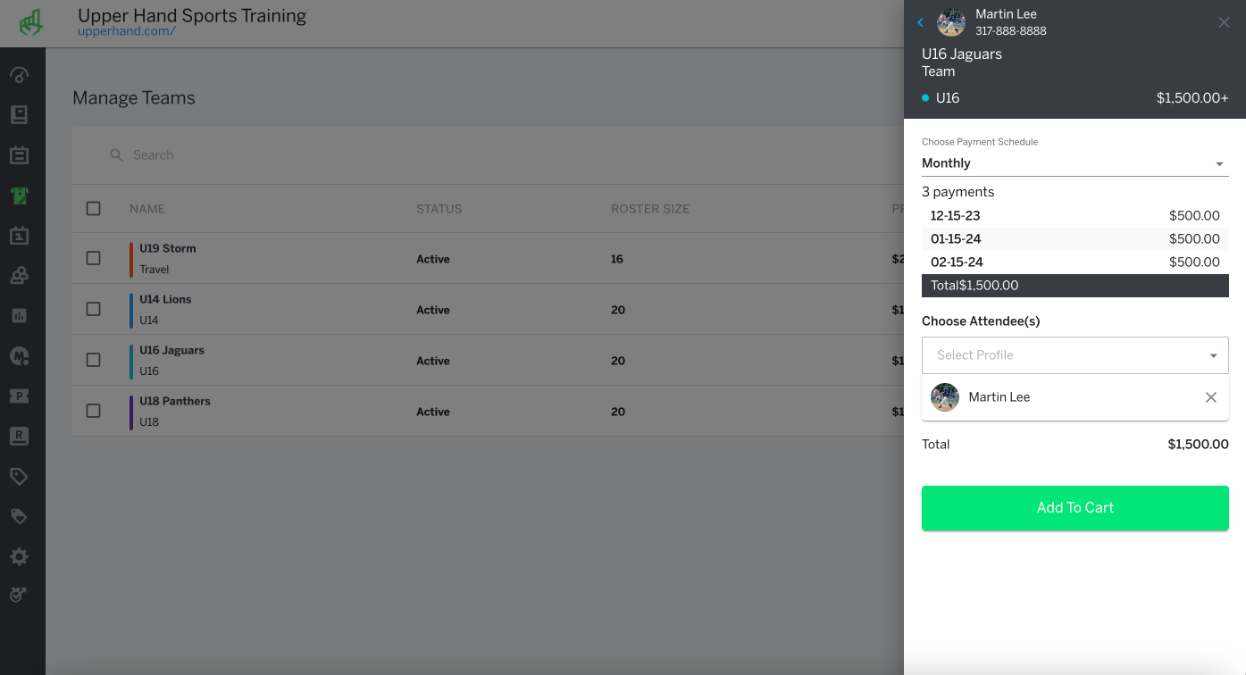Open the reports bar chart icon
1246x675 pixels.
click(x=19, y=316)
